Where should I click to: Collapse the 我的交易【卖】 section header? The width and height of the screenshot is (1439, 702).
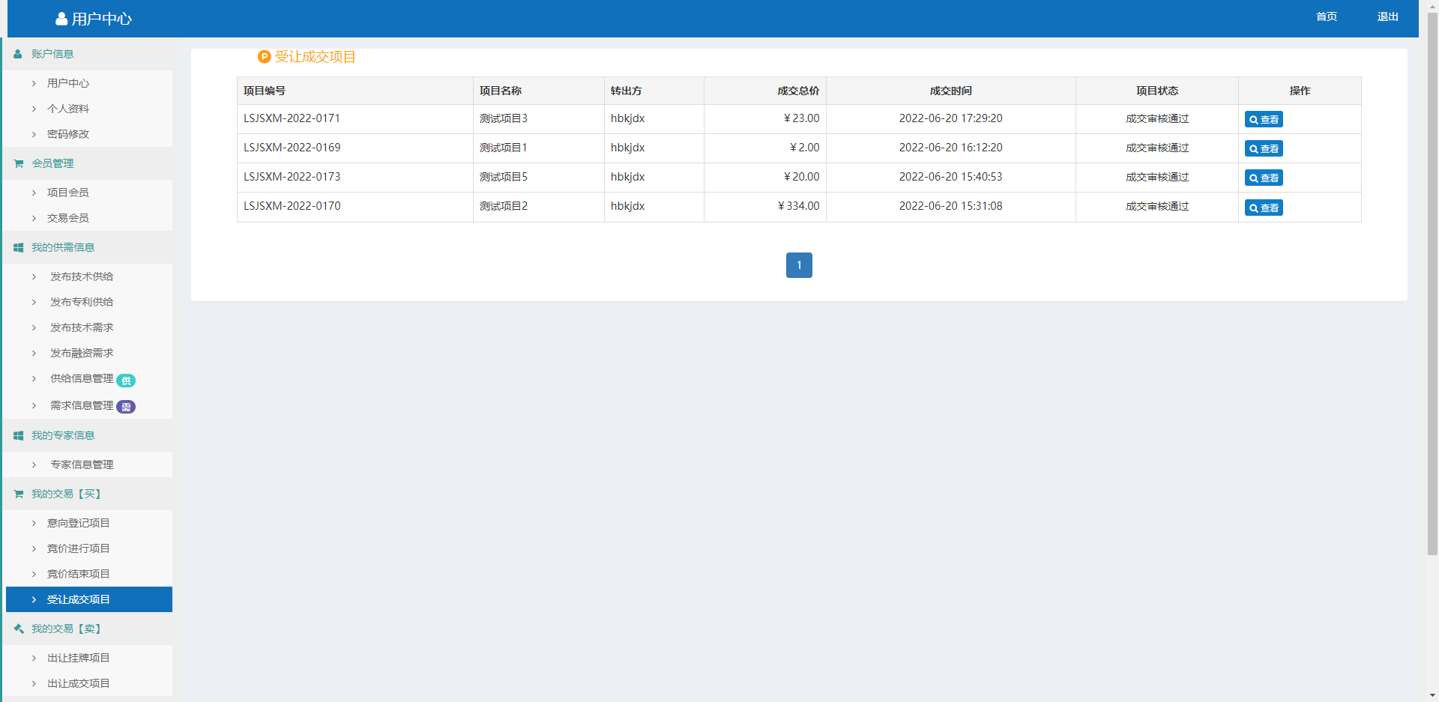coord(88,629)
